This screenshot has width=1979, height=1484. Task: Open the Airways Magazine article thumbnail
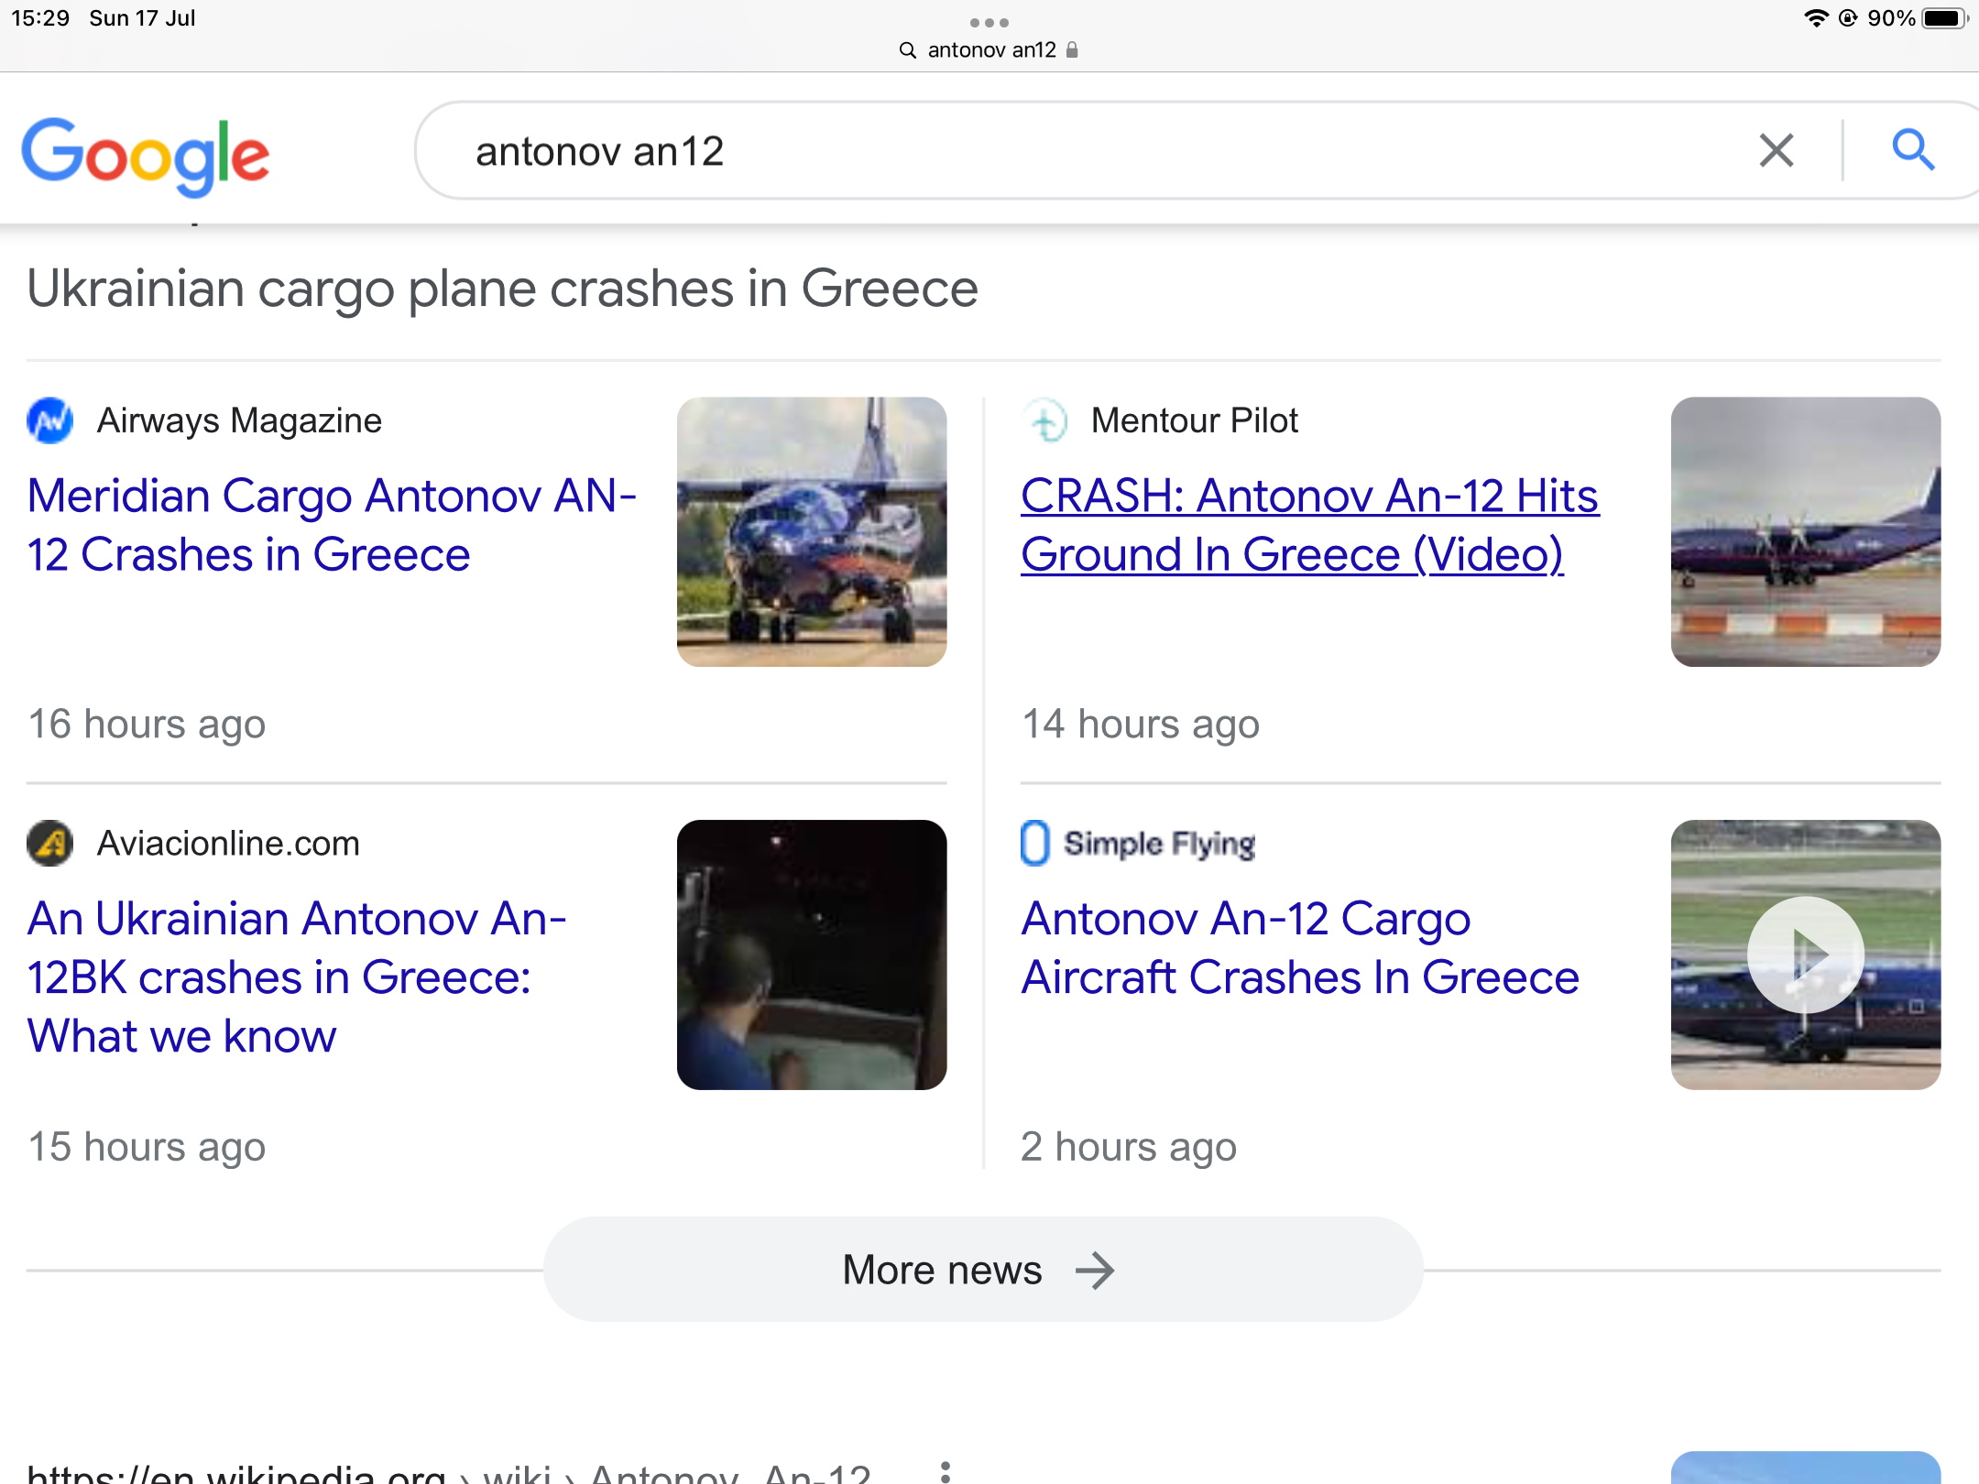(x=812, y=531)
